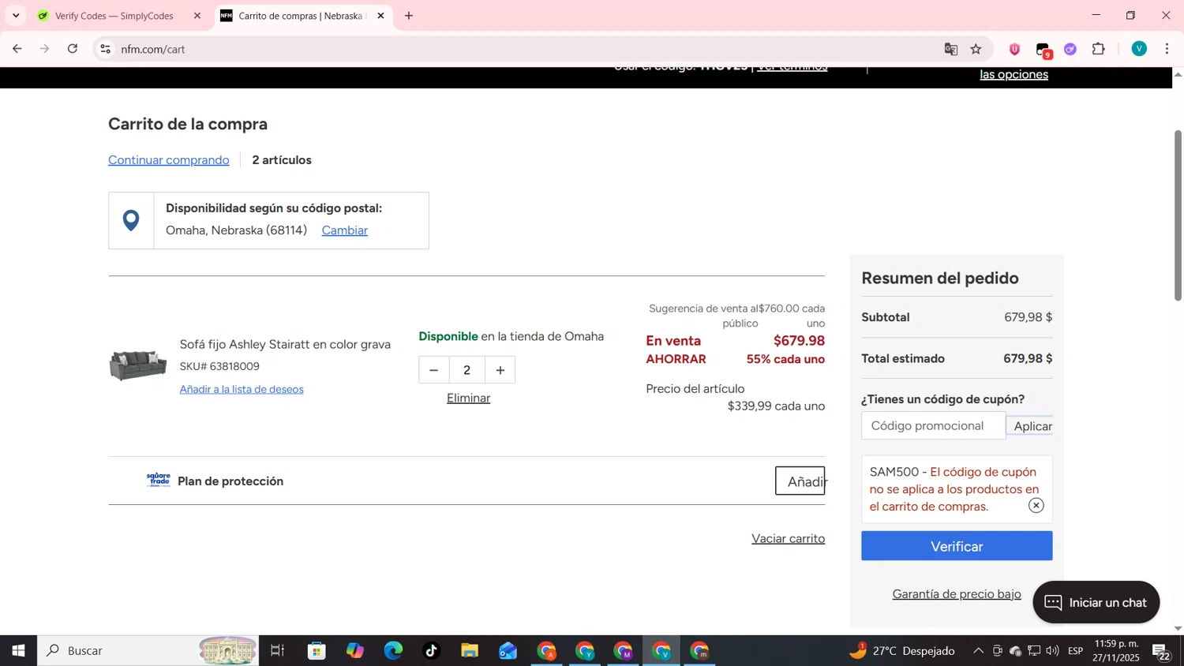
Task: Open the chat icon in Iniciar un chat
Action: pyautogui.click(x=1053, y=603)
